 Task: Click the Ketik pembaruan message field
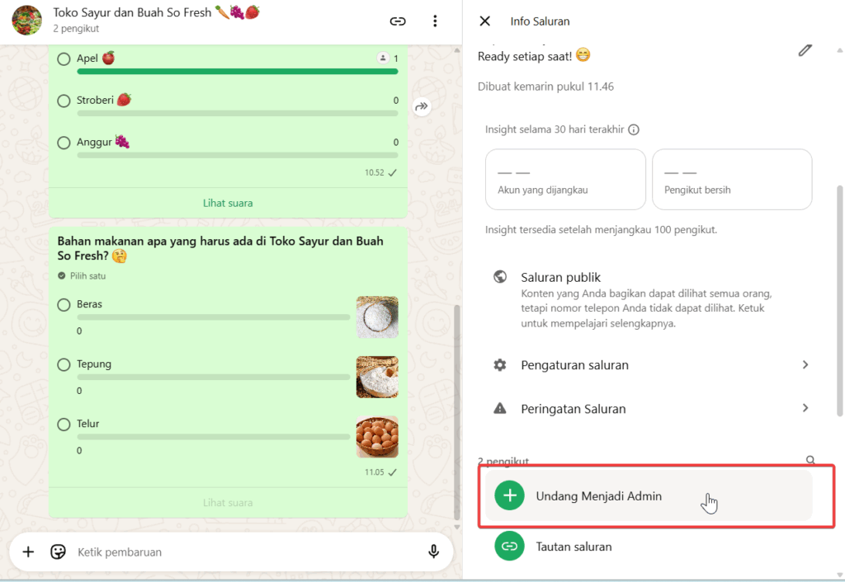click(x=239, y=551)
